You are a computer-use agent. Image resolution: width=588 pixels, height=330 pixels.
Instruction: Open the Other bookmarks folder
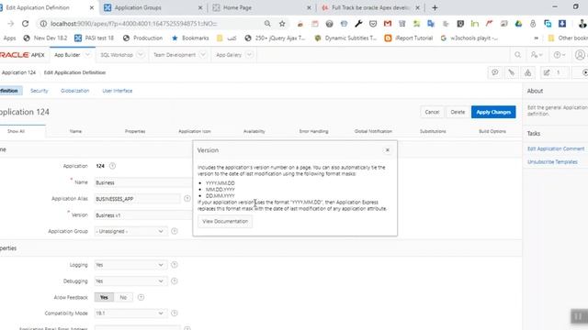click(x=568, y=38)
